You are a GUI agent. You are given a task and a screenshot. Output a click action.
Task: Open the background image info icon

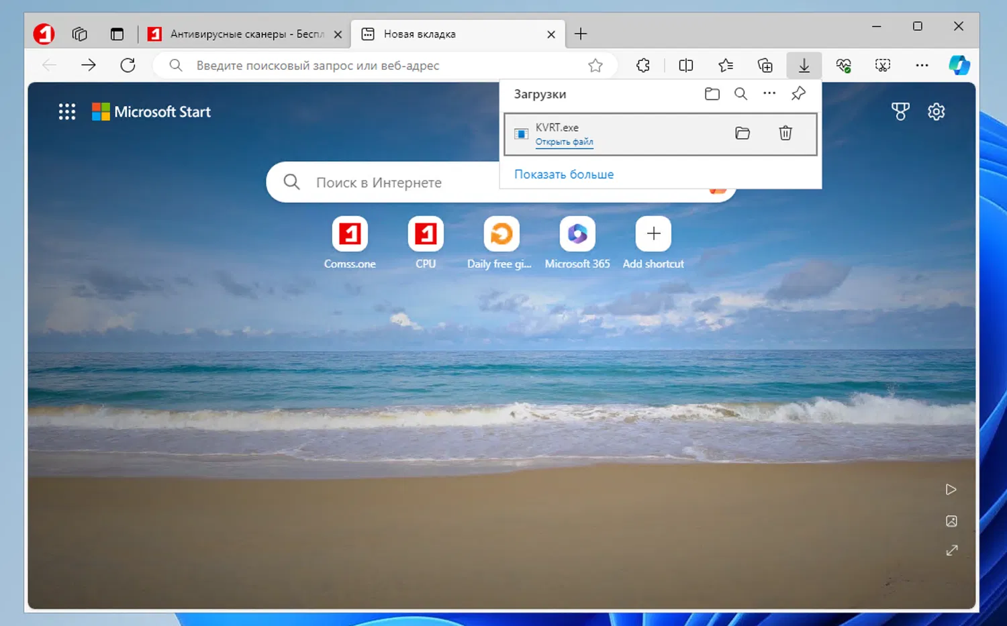tap(951, 521)
